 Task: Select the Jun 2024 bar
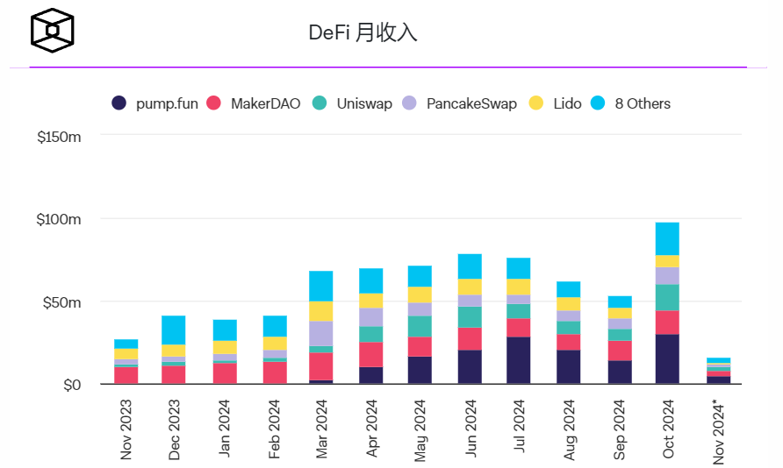pos(470,319)
